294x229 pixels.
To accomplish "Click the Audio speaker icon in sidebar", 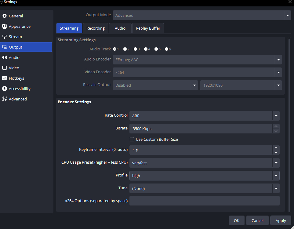I will (x=5, y=57).
